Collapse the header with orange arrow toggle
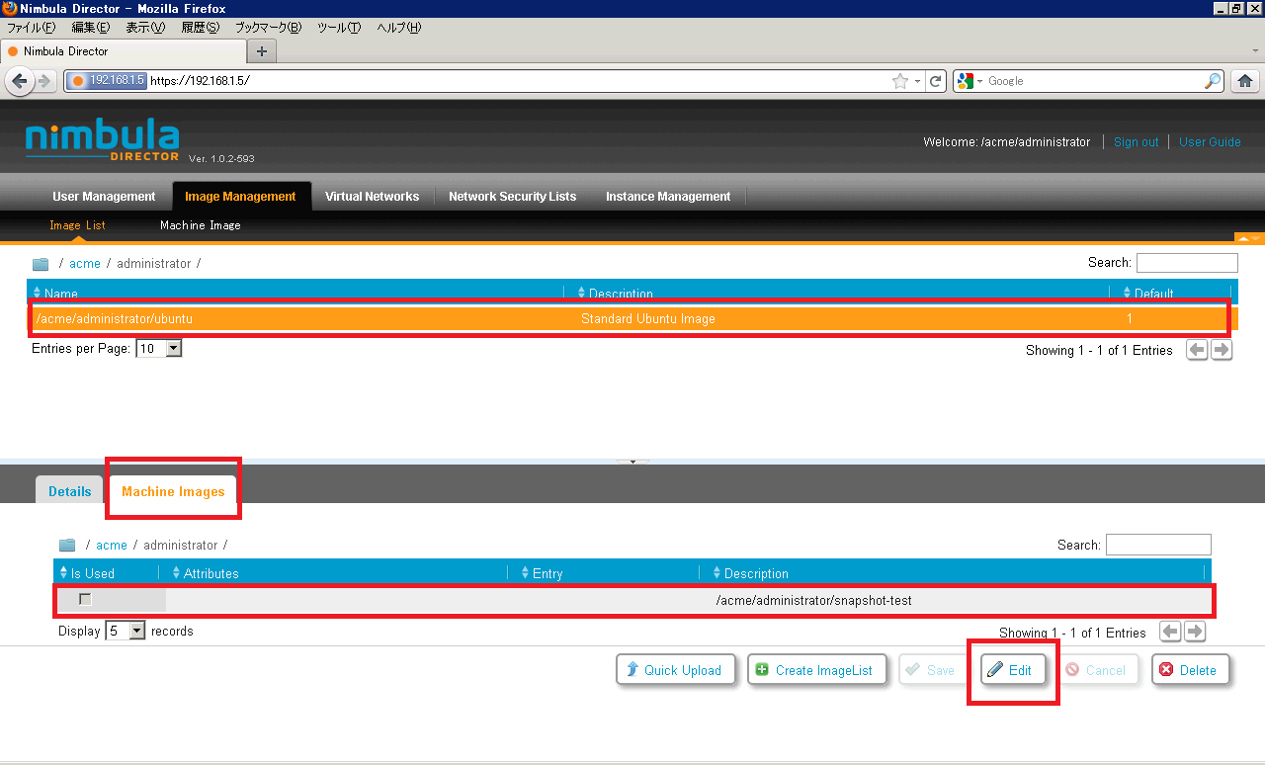1265x765 pixels. click(1249, 238)
